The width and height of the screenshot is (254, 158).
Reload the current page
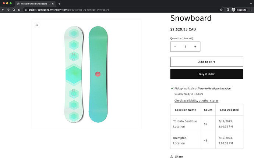(14, 10)
